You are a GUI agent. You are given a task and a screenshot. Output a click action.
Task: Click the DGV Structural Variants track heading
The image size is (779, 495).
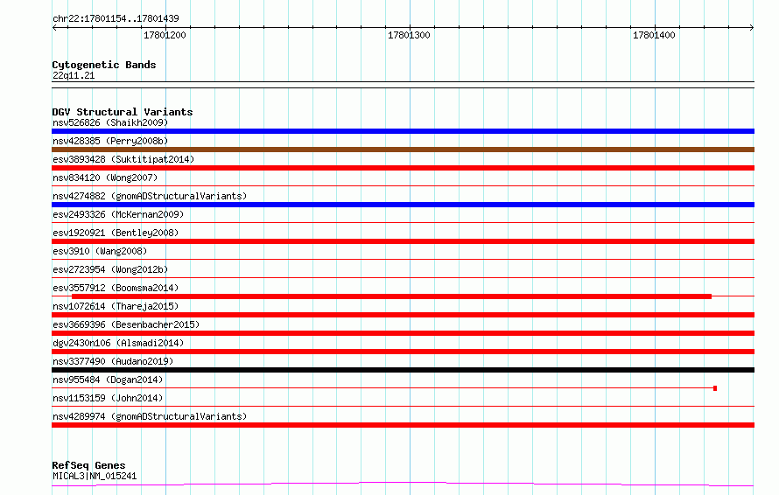(x=123, y=112)
